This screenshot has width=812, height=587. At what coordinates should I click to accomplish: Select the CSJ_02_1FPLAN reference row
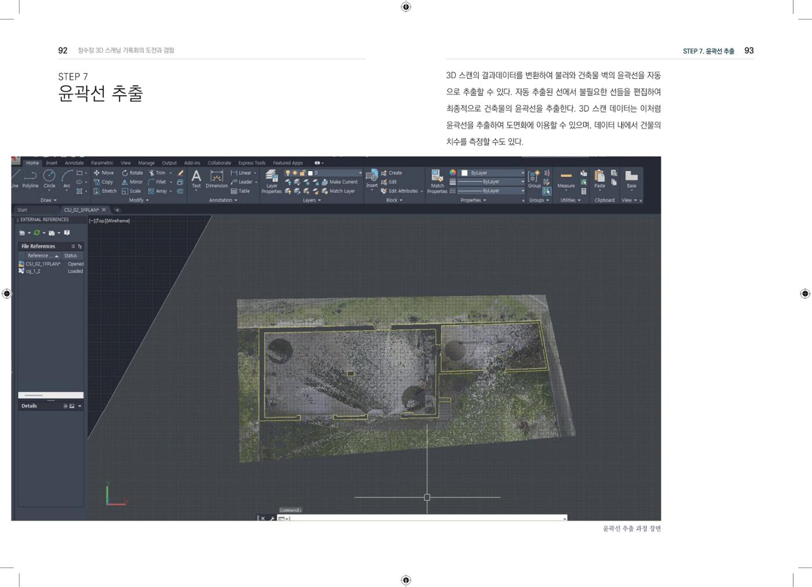click(51, 264)
